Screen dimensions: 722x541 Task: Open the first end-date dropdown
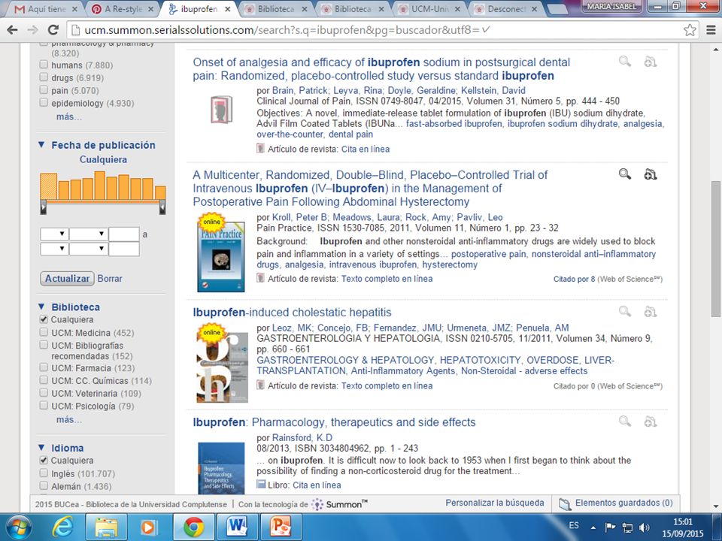tap(54, 249)
